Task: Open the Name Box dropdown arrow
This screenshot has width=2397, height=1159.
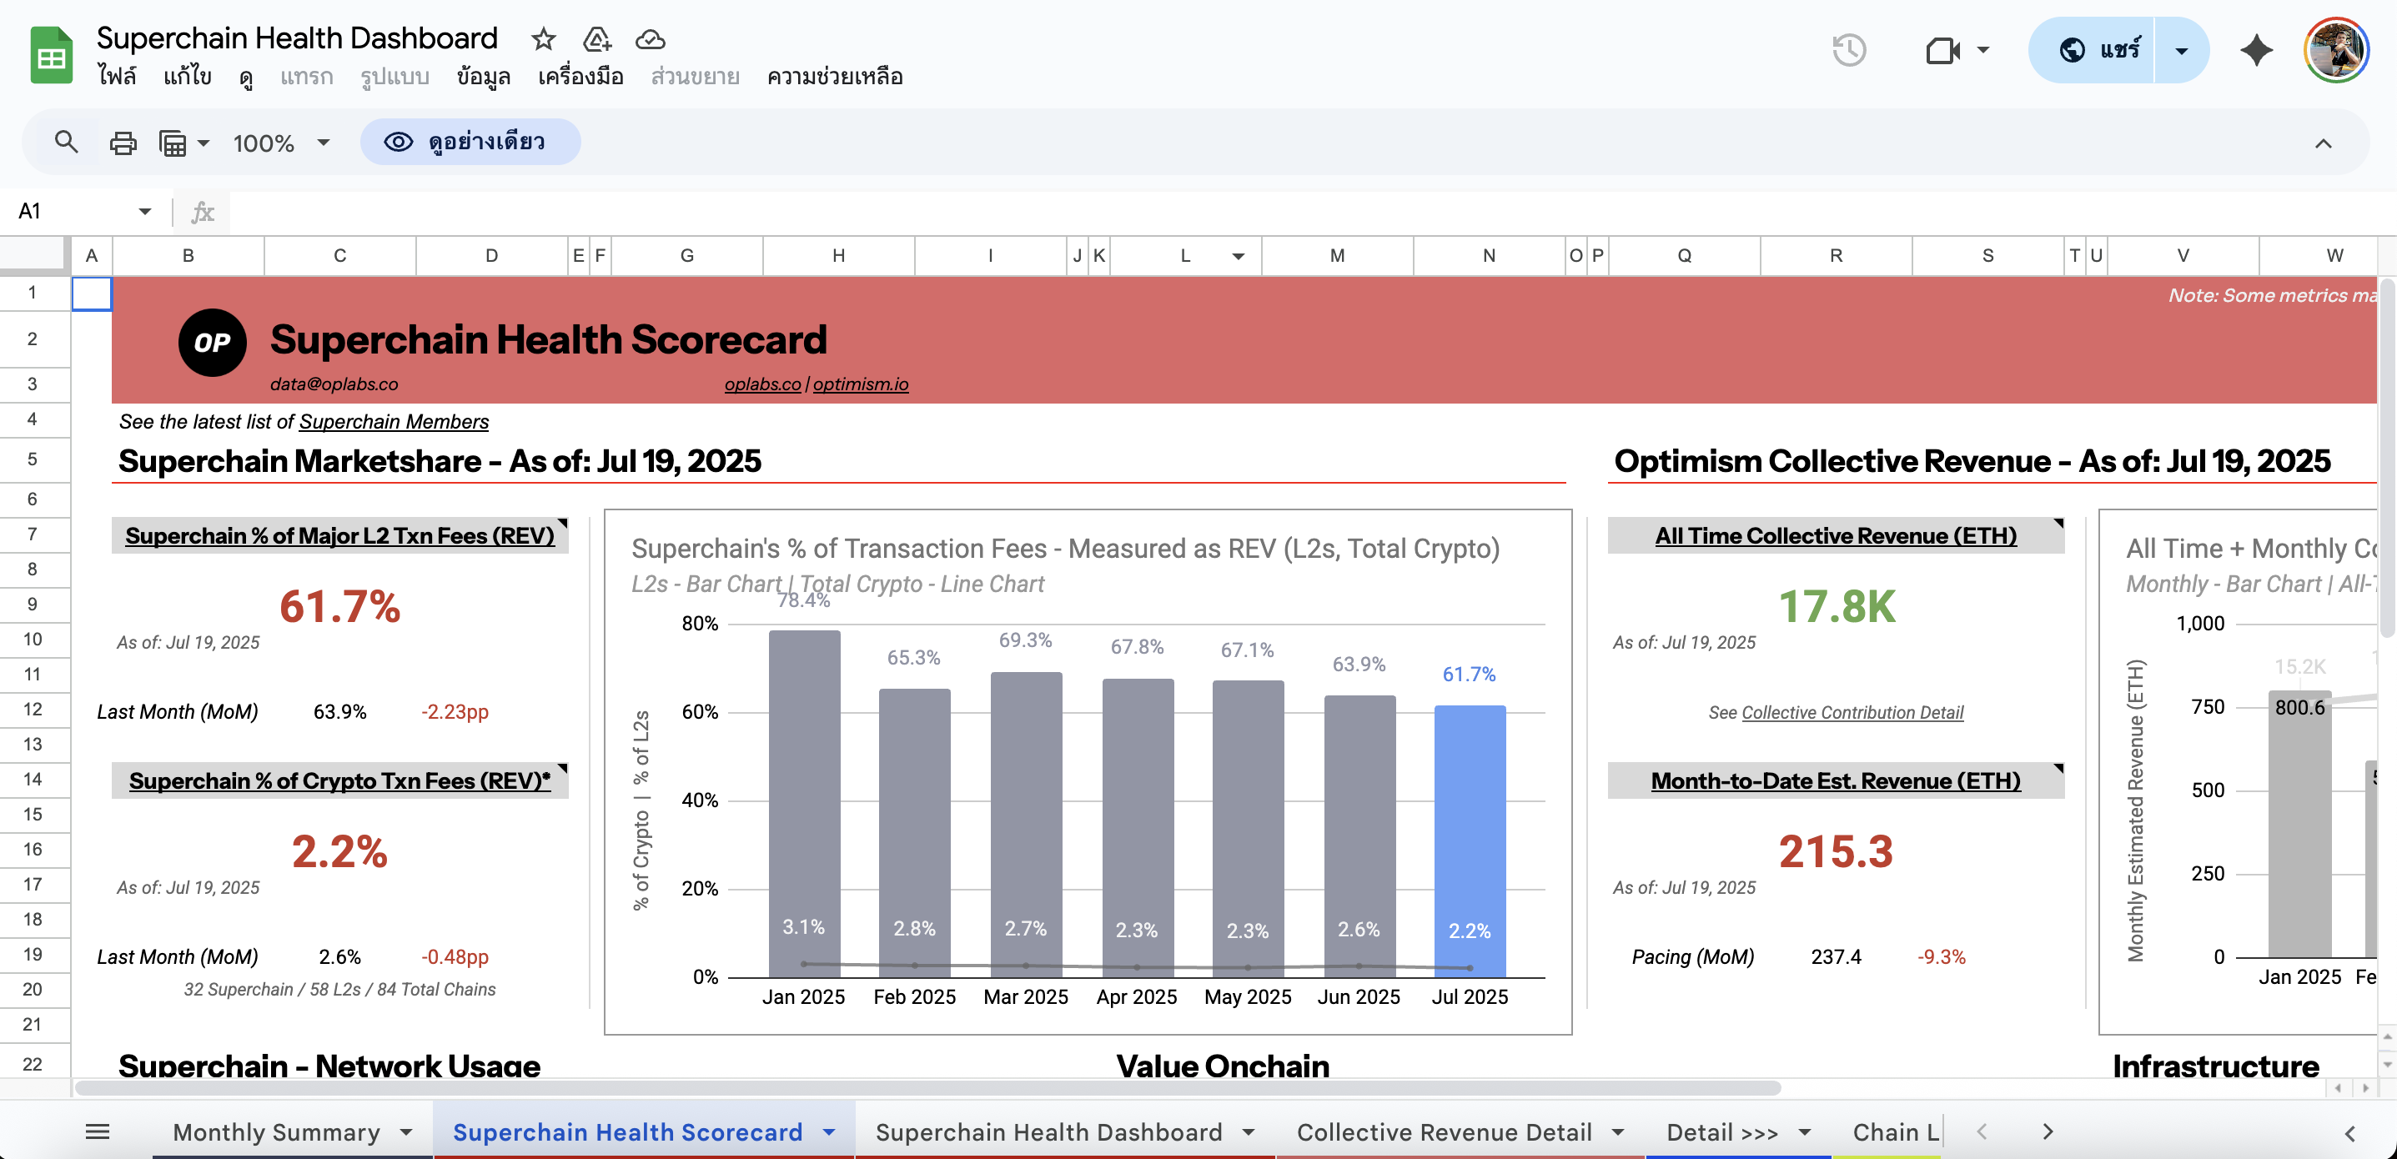Action: point(144,211)
